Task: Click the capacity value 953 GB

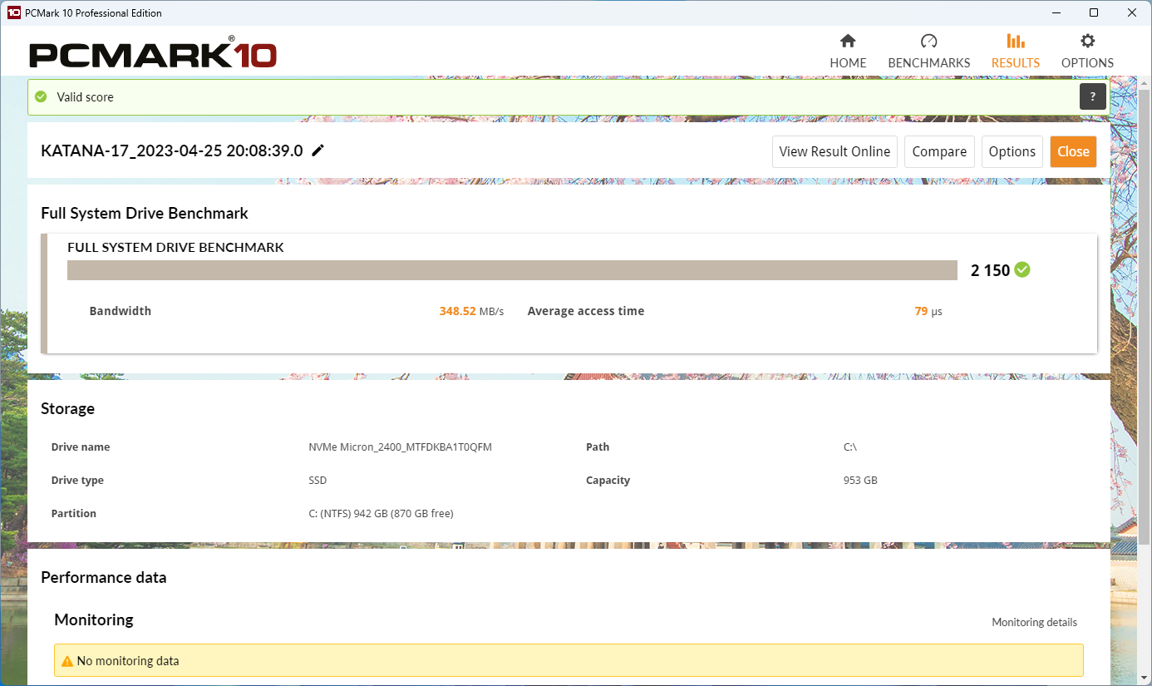Action: (x=860, y=481)
